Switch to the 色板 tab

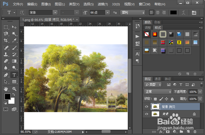click(x=157, y=22)
